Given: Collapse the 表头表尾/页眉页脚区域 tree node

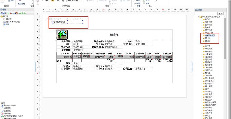Looking at the screenshot, I should (198, 17).
